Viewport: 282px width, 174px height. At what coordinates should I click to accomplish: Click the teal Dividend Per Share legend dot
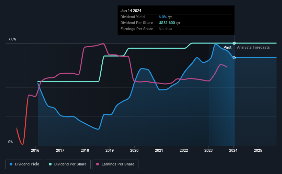click(x=50, y=164)
